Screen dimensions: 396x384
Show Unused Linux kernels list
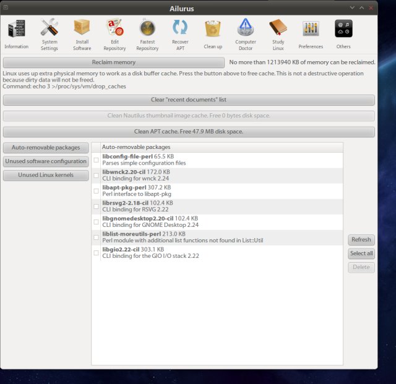[46, 175]
